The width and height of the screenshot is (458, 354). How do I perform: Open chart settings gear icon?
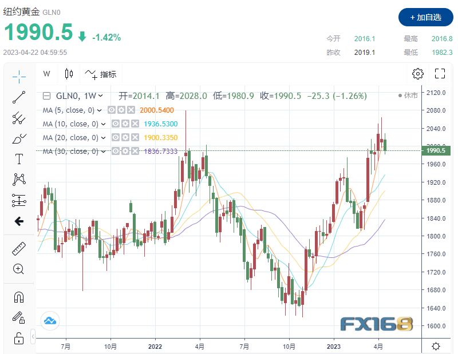[x=417, y=73]
